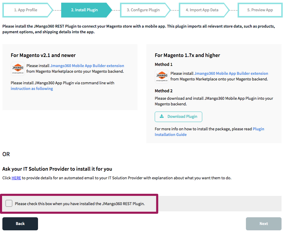Open the Plugin Installation Guide link

tap(209, 131)
